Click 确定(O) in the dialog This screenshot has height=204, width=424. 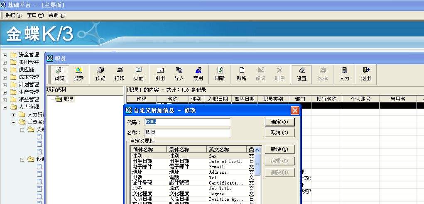[x=279, y=122]
